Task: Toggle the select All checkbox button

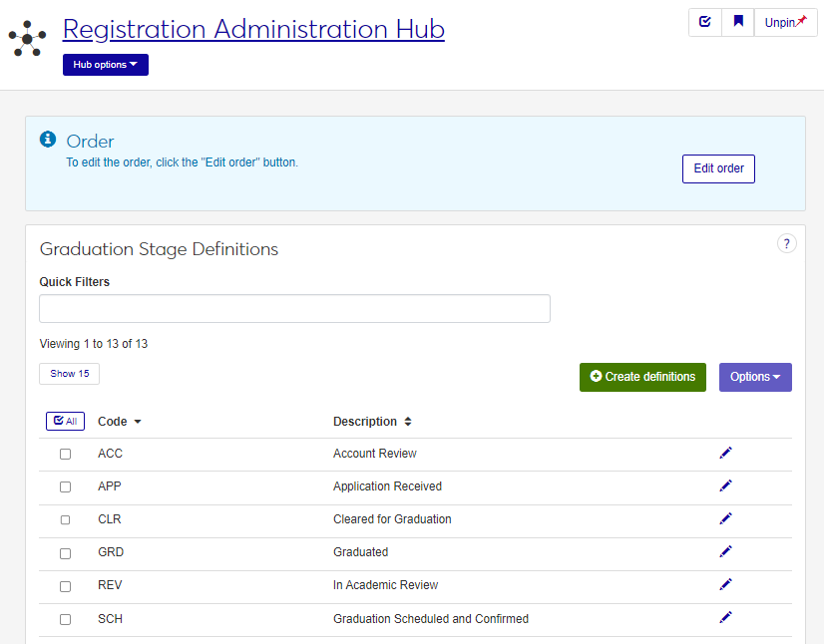Action: pyautogui.click(x=66, y=422)
